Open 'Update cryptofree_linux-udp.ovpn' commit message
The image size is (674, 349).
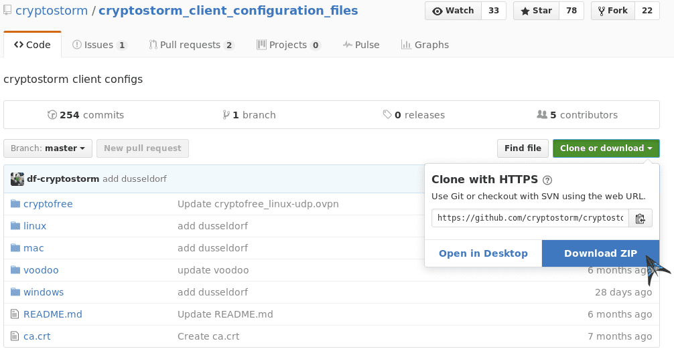coord(258,204)
